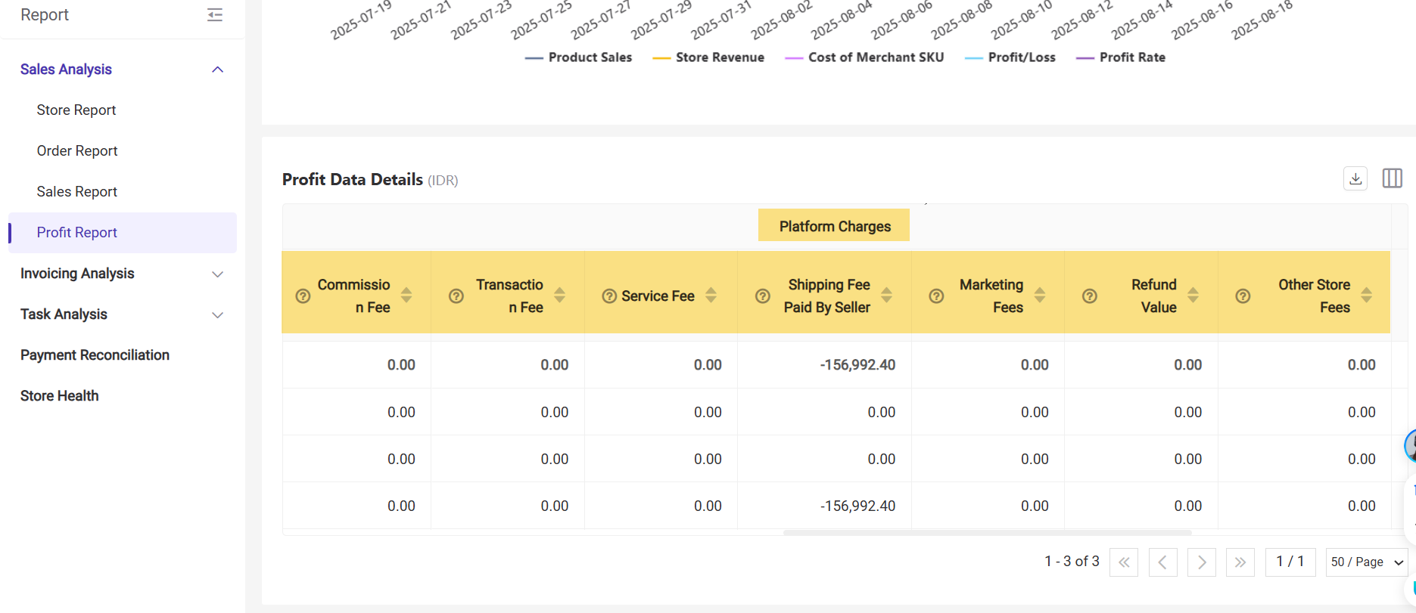Screen dimensions: 1416x613
Task: Go to the first page
Action: click(1124, 562)
